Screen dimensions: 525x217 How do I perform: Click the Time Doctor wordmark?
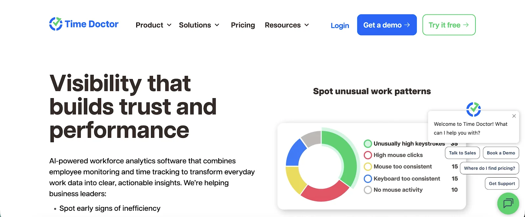tap(92, 24)
